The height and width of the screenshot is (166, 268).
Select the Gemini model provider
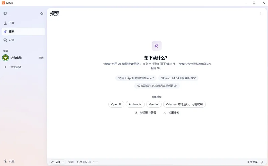[154, 104]
